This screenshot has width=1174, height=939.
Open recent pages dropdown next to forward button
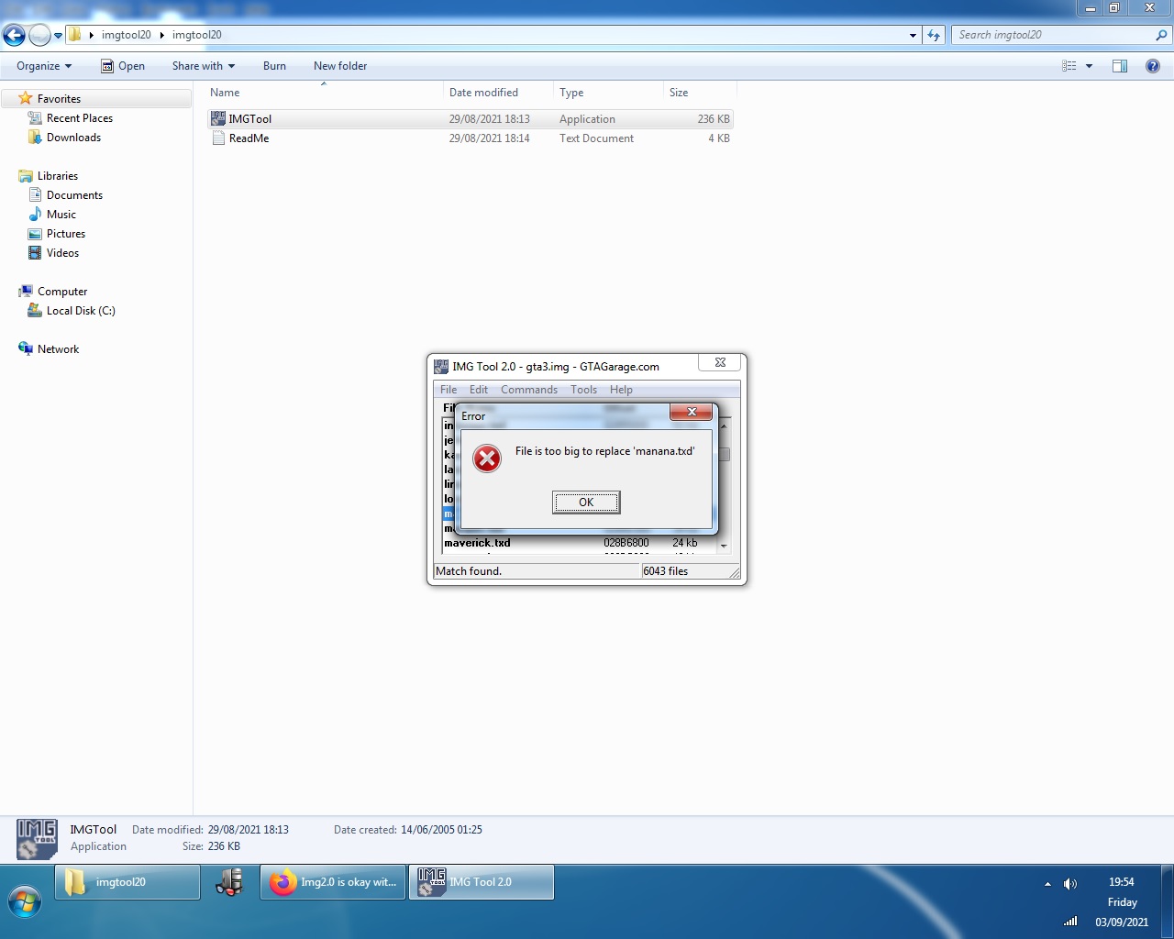[x=58, y=36]
